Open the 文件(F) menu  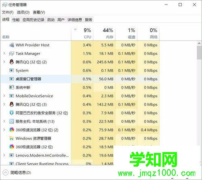click(x=8, y=13)
